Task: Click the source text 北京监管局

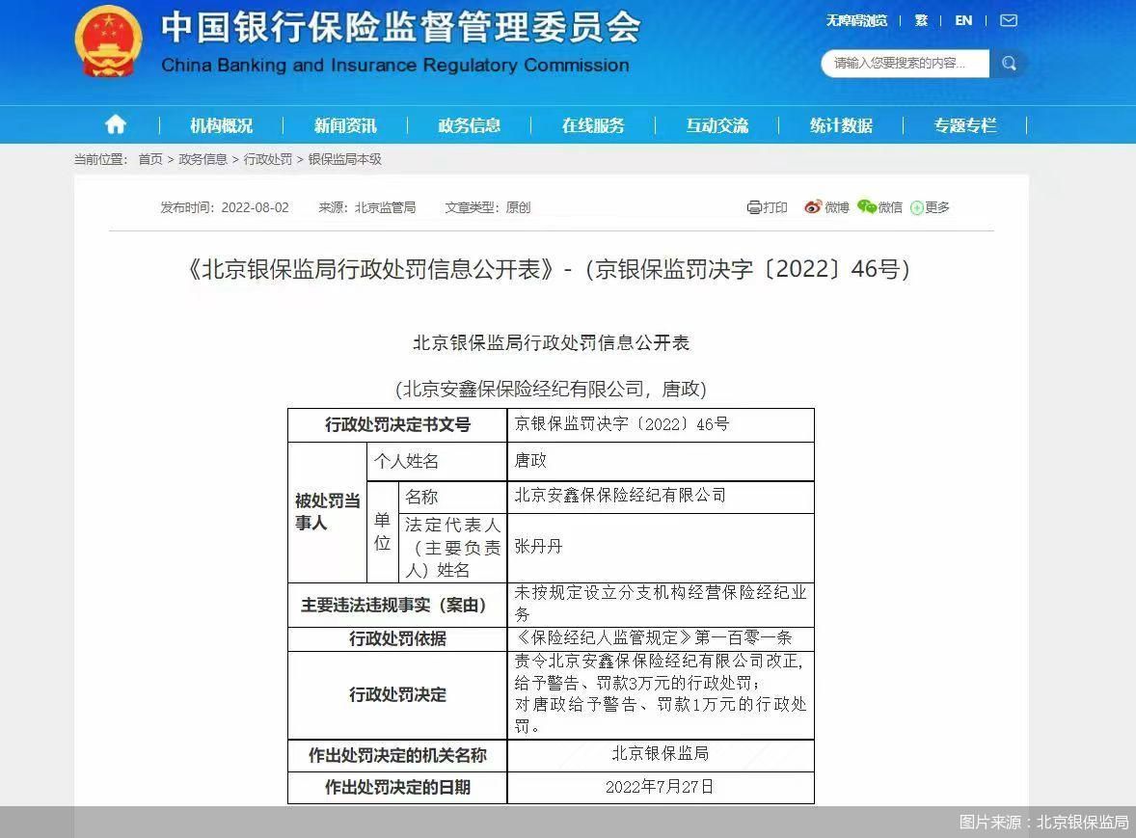Action: (386, 207)
